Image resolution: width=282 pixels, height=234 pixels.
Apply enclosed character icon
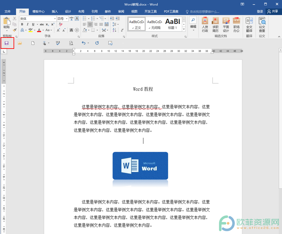point(77,30)
